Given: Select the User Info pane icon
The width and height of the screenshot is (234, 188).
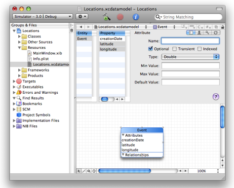Looking at the screenshot, I should pos(199,33).
